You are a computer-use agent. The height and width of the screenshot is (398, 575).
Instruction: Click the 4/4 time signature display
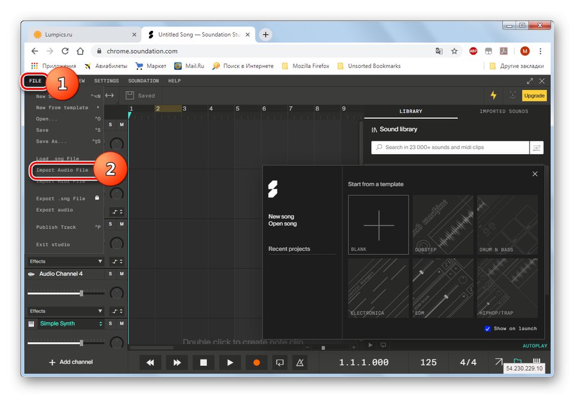click(x=468, y=363)
